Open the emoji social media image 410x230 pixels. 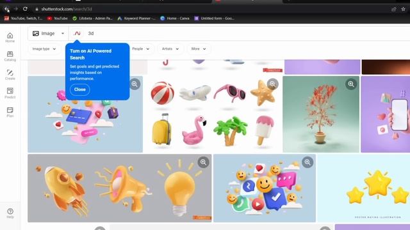[x=265, y=188]
